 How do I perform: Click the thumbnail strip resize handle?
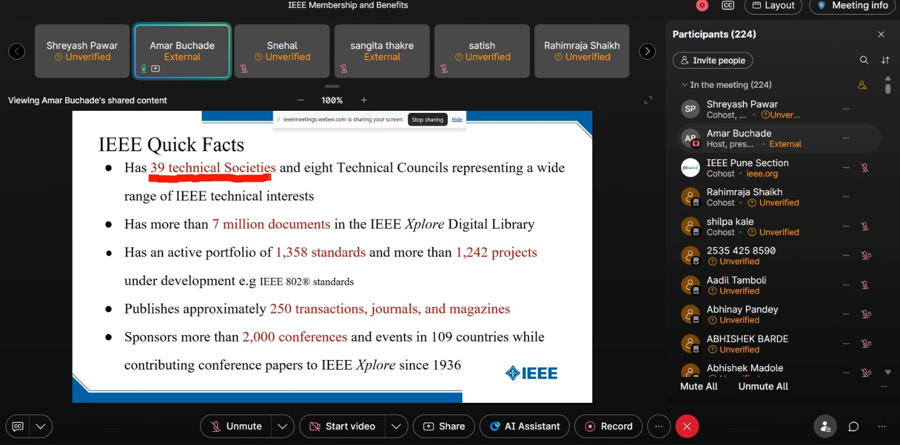click(x=332, y=86)
